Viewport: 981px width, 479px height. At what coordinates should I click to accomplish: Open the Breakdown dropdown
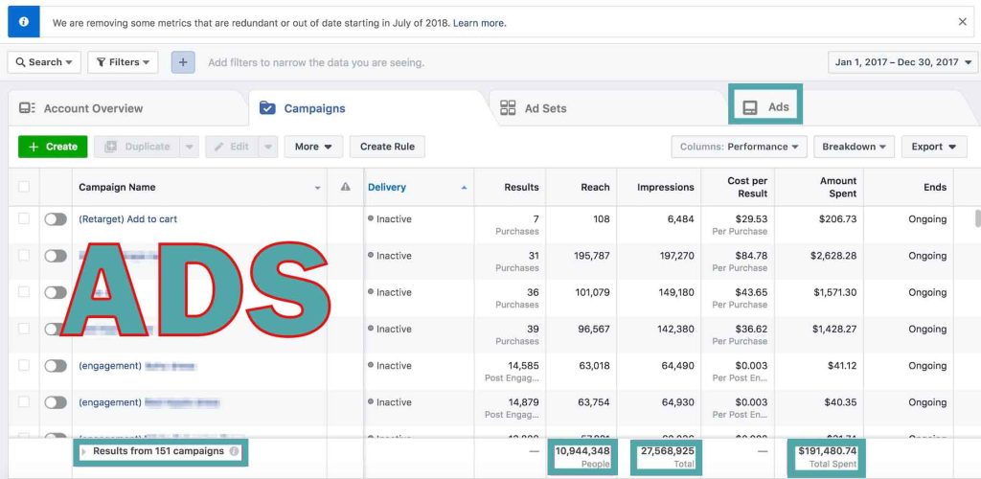pos(854,147)
